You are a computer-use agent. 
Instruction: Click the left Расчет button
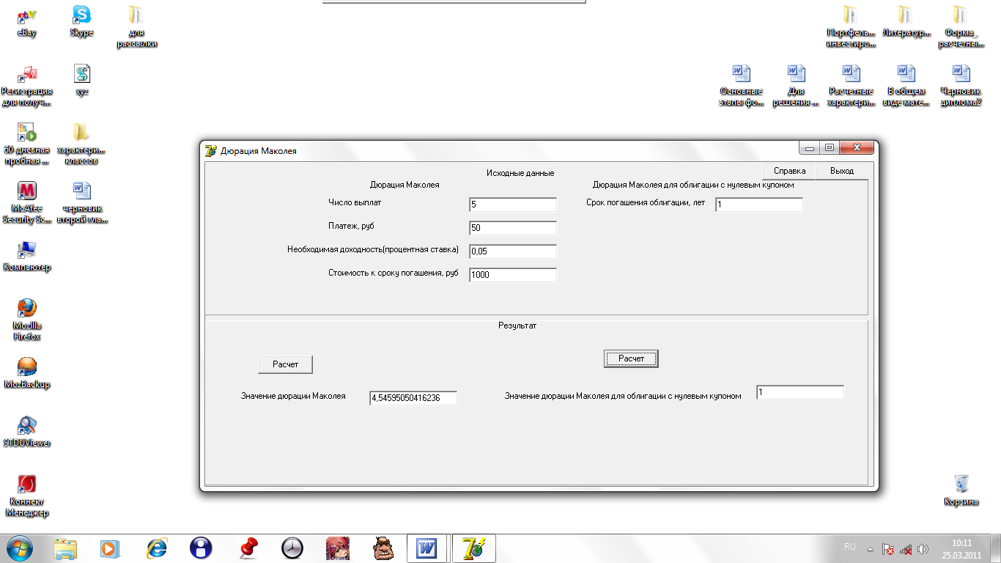click(x=285, y=364)
